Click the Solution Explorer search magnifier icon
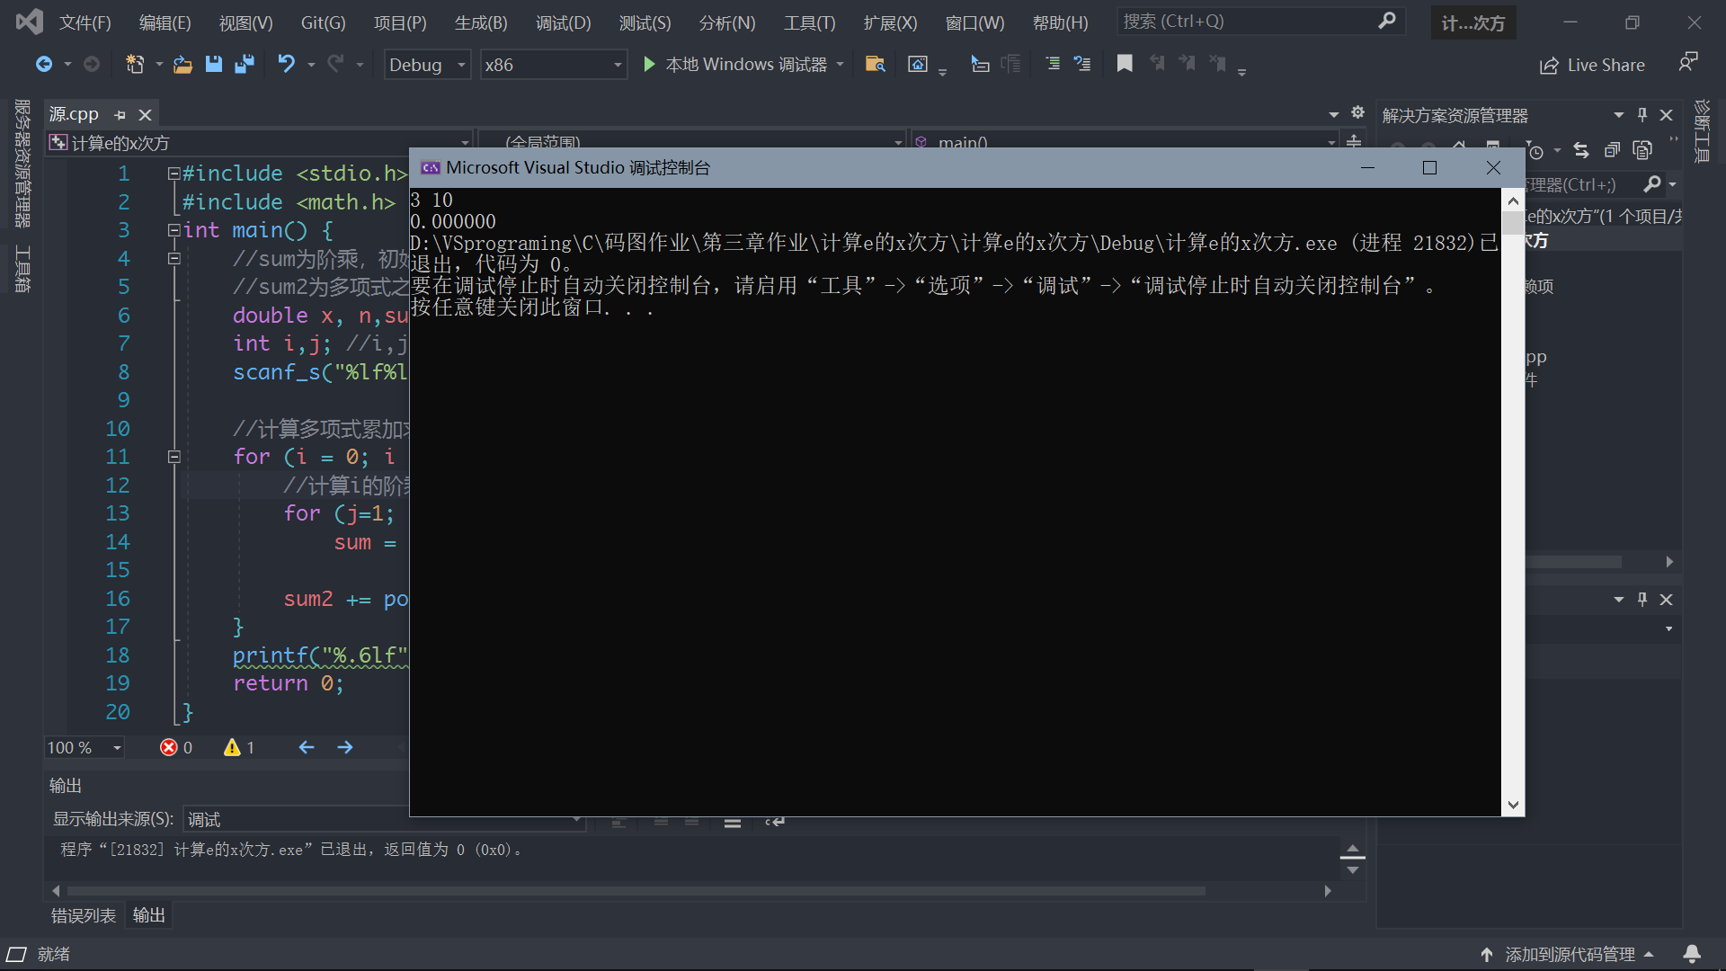 [1652, 184]
